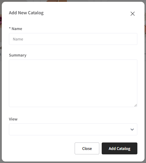This screenshot has width=146, height=163.
Task: Click the dimmed thumbnail behind right edge
Action: 145,24
